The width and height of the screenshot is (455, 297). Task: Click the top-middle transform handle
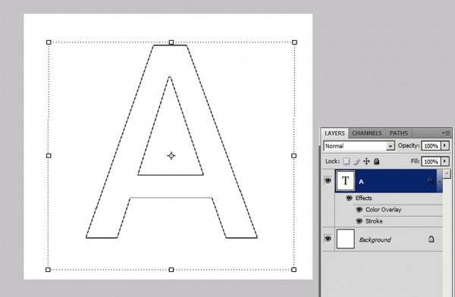(x=171, y=42)
